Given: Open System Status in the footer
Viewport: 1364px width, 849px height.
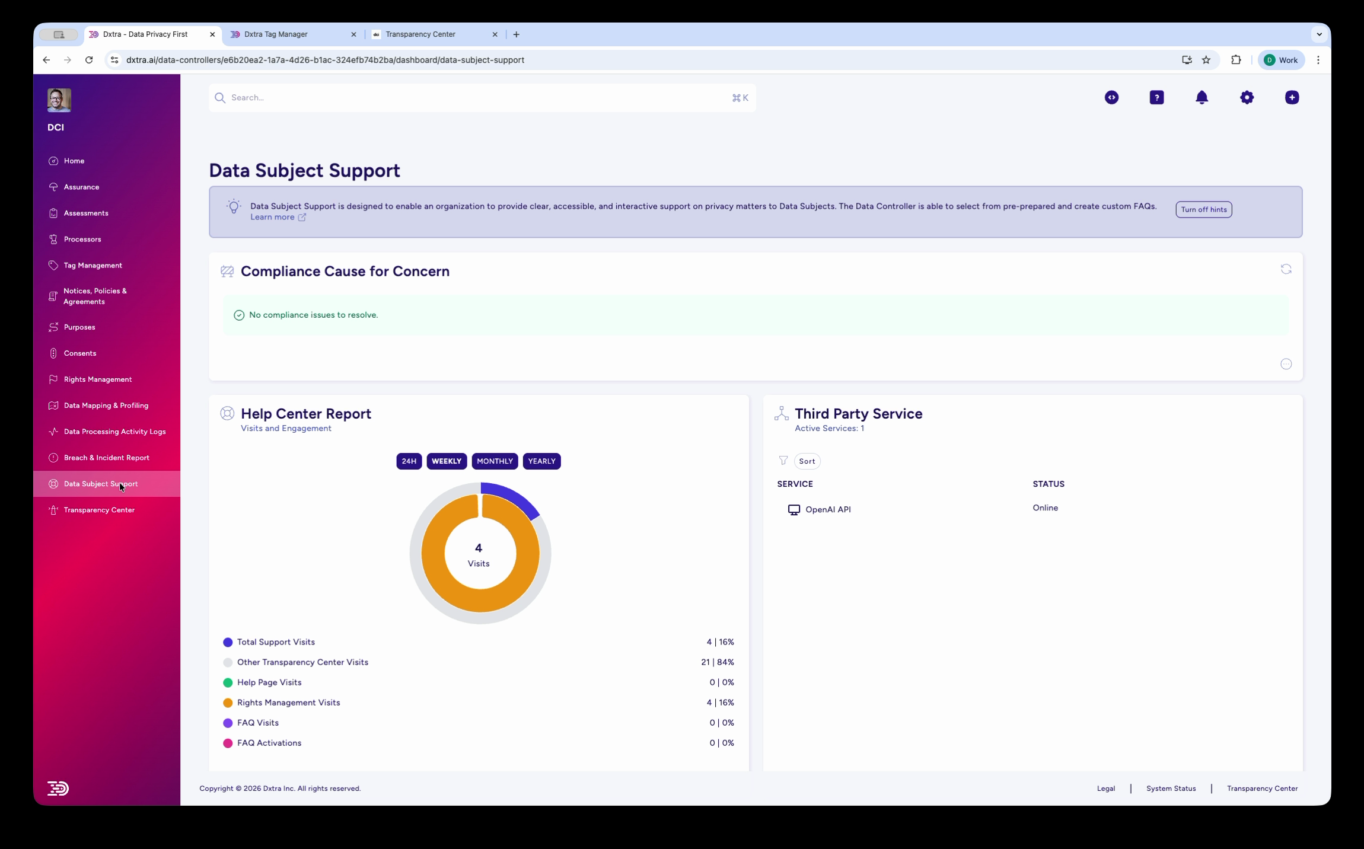Looking at the screenshot, I should pos(1170,788).
